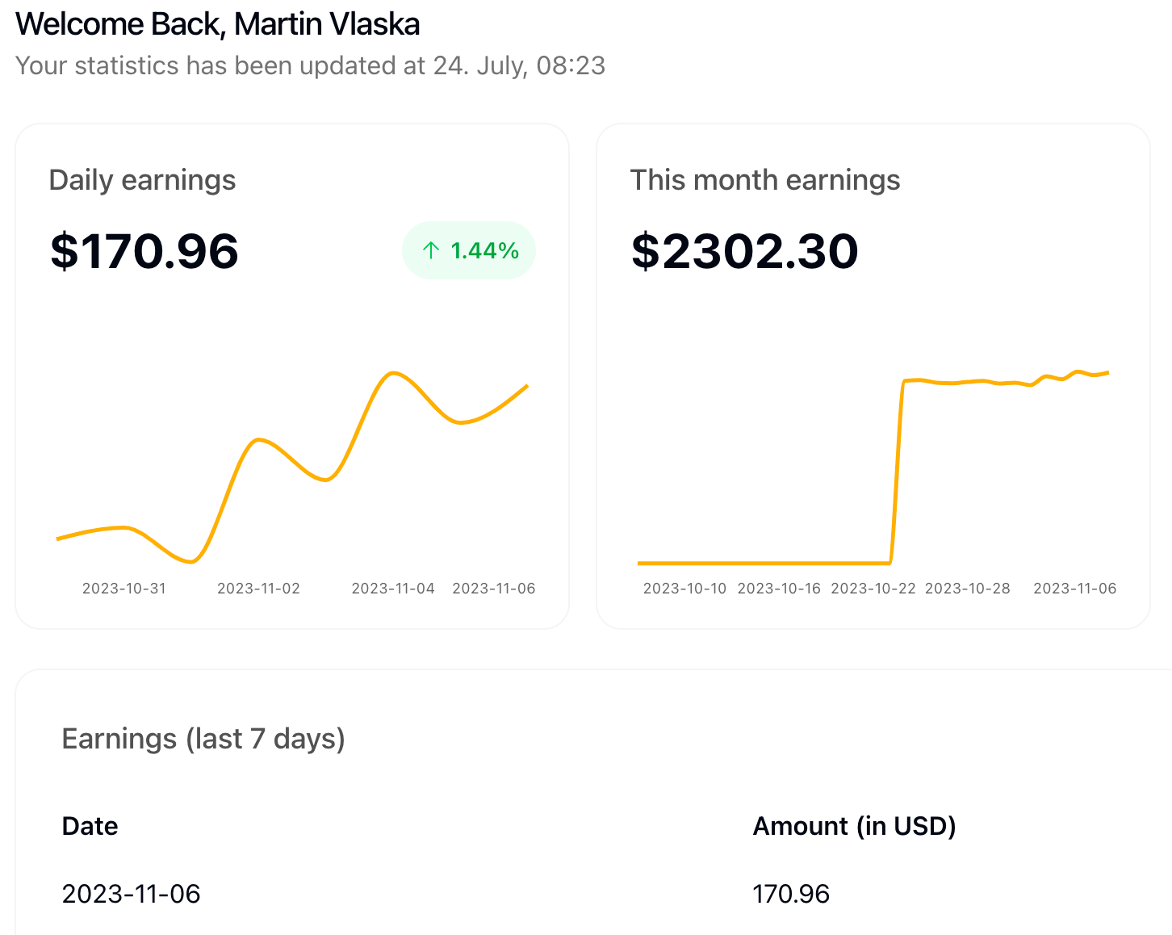Click the statistics updated timestamp text
1172x935 pixels.
tap(310, 65)
